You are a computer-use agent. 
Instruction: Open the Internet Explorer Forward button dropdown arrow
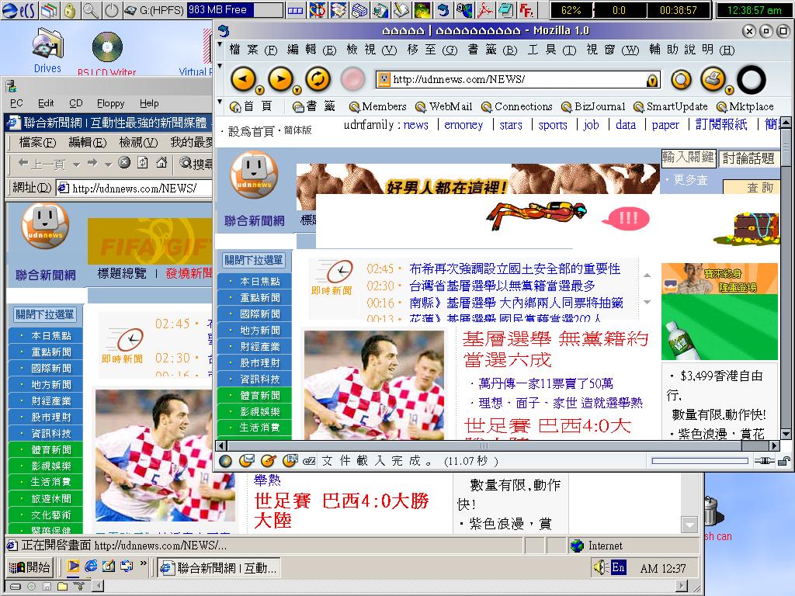pyautogui.click(x=108, y=165)
